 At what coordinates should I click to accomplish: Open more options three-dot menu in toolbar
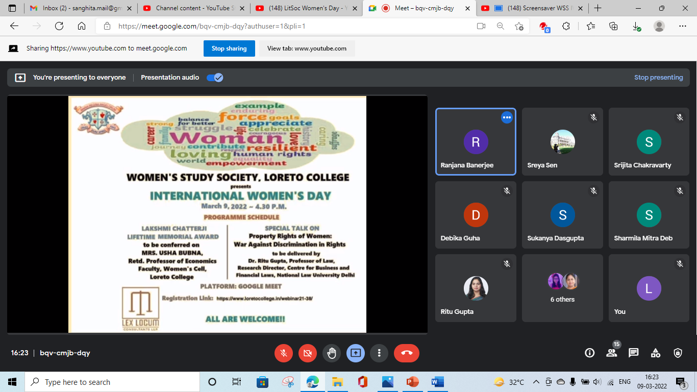(x=379, y=353)
